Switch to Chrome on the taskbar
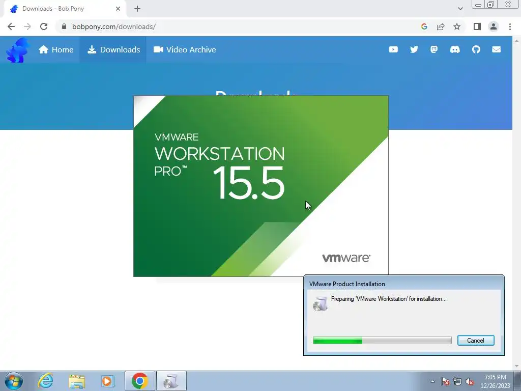521x391 pixels. coord(139,381)
